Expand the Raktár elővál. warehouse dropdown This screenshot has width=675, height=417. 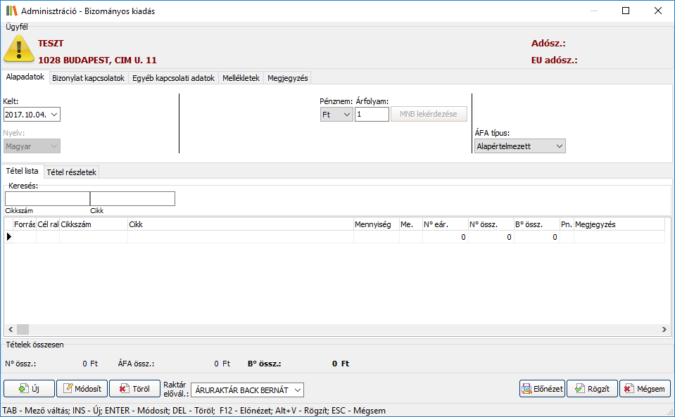click(297, 390)
